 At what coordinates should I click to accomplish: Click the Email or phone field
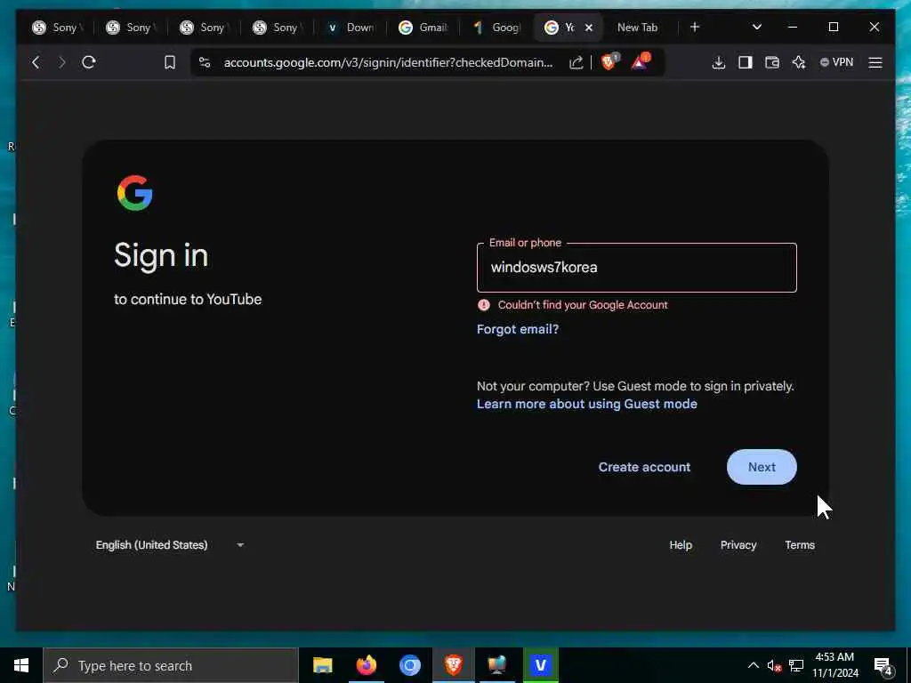coord(637,268)
